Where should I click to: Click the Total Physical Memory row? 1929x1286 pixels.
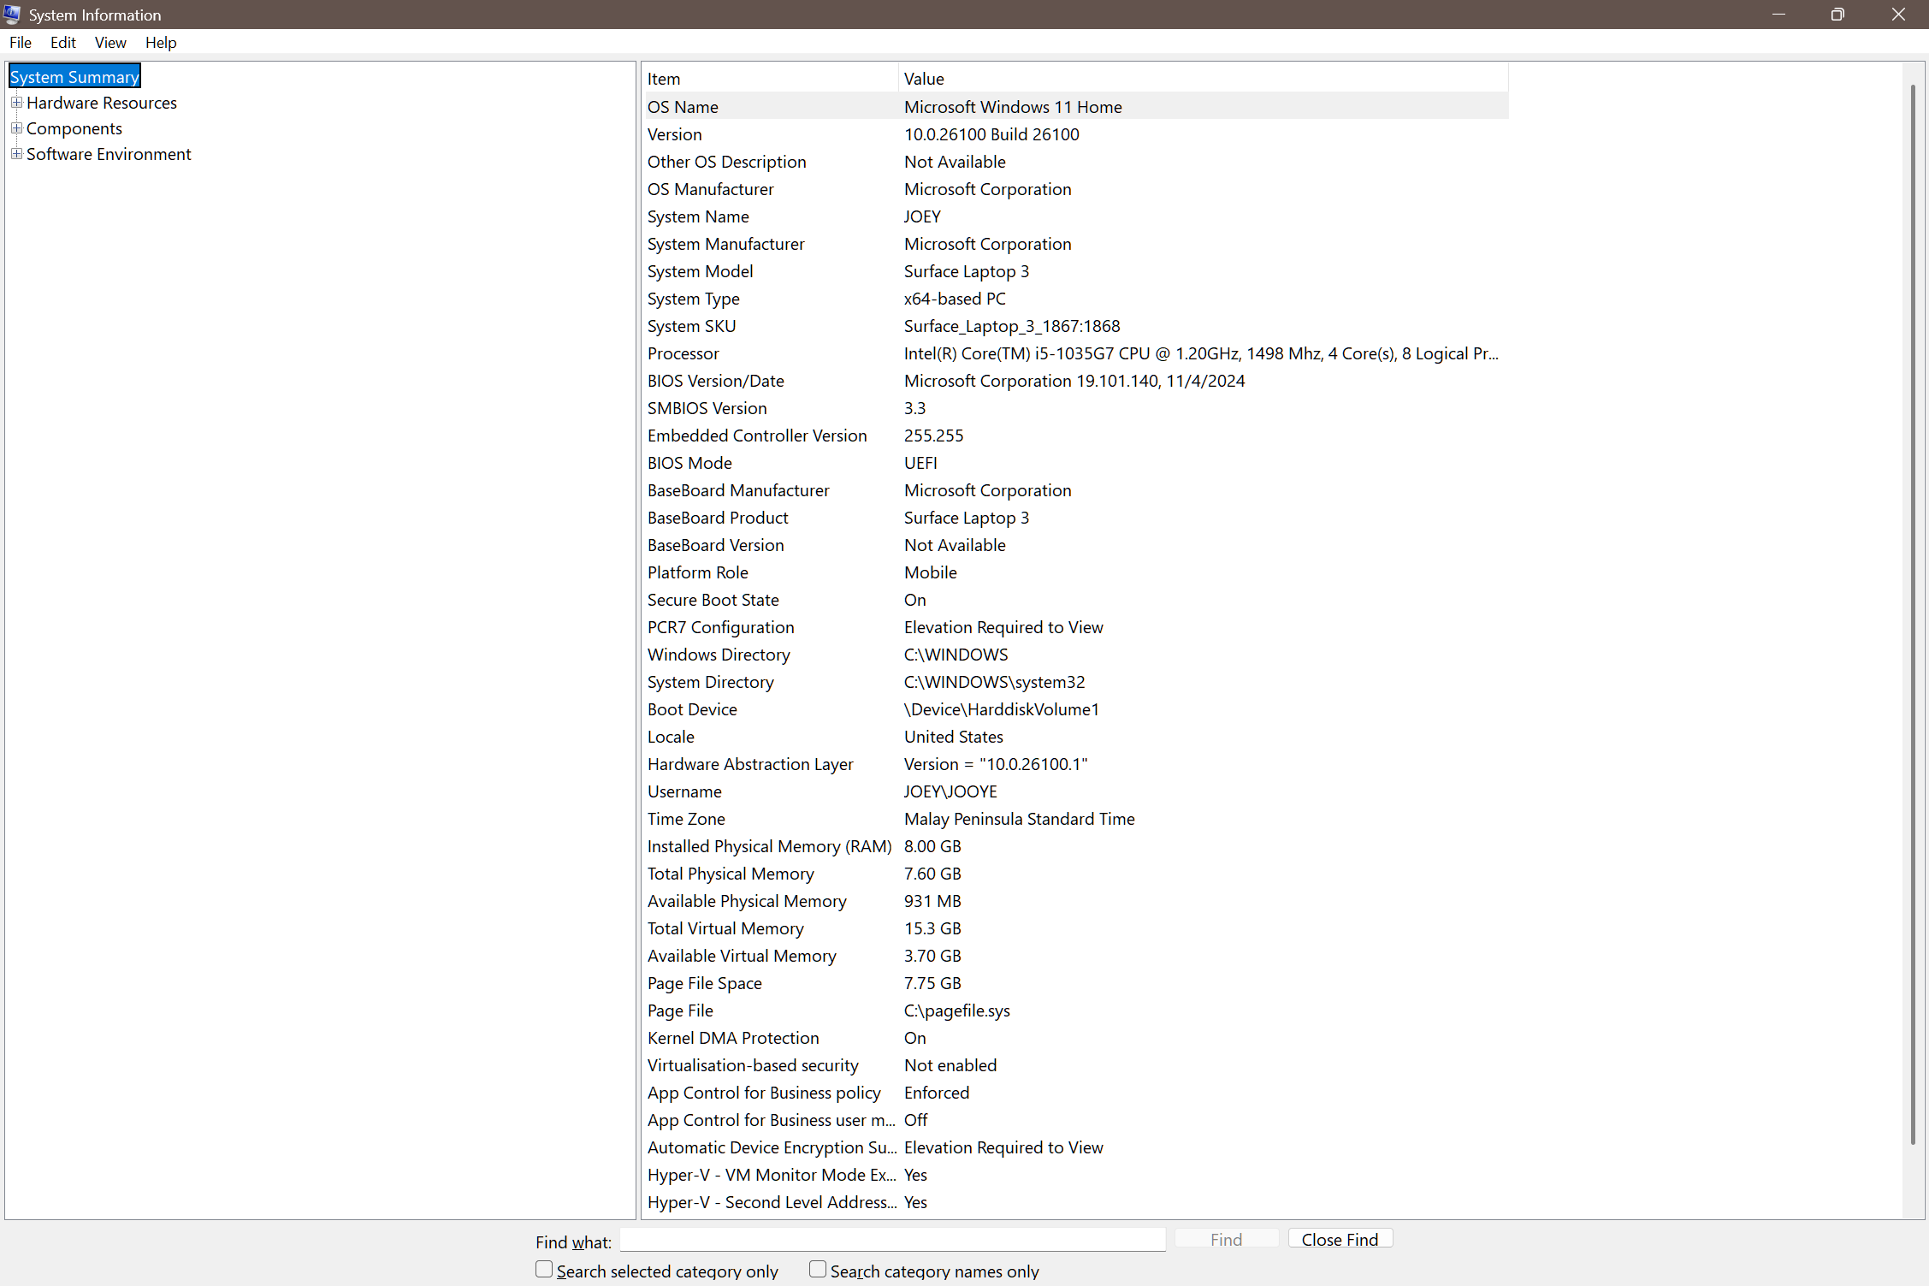(x=1075, y=874)
